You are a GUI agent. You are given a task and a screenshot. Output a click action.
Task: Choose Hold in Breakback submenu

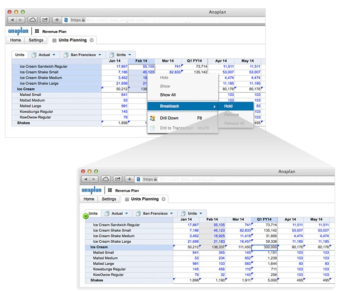(x=236, y=106)
